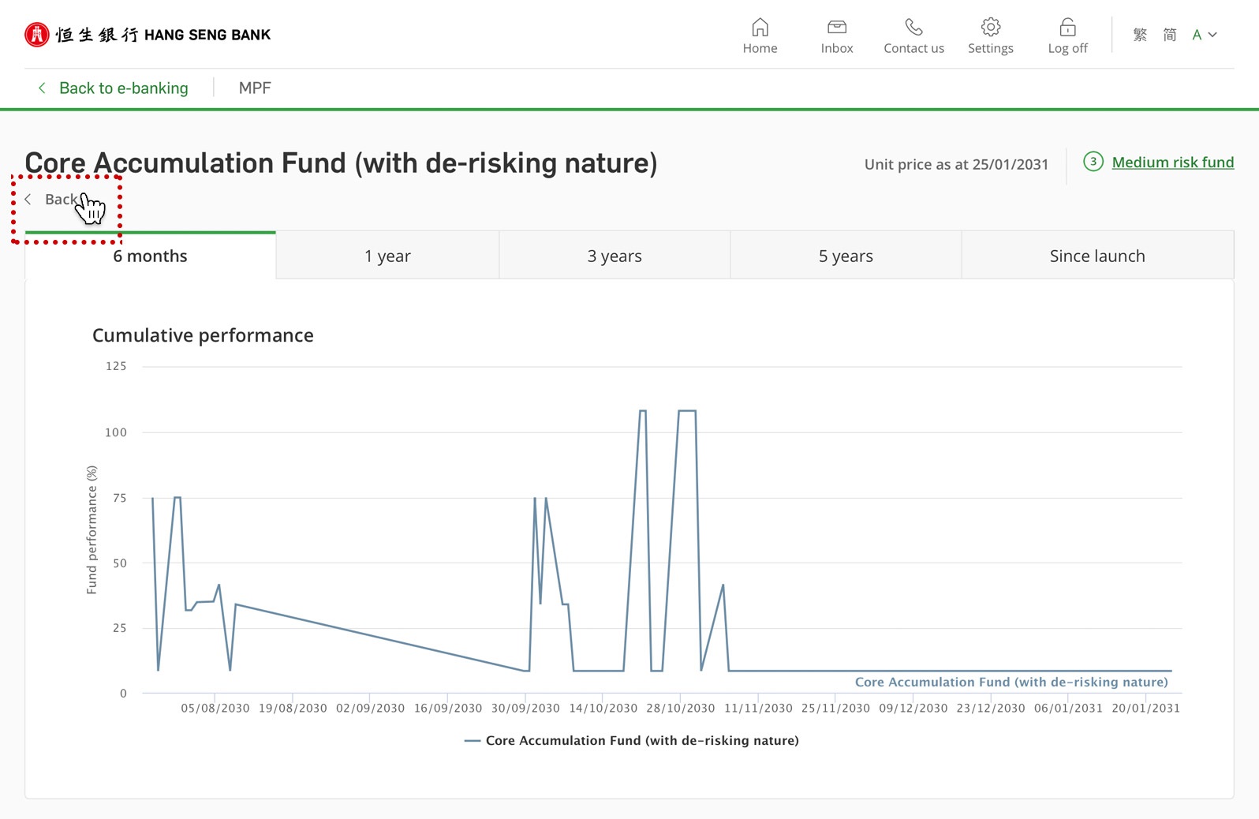Click the Log off padlock icon

[x=1067, y=28]
